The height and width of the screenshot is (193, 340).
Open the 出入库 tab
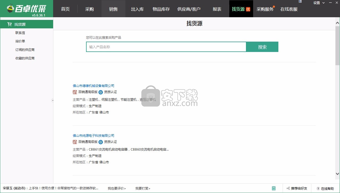point(137,9)
